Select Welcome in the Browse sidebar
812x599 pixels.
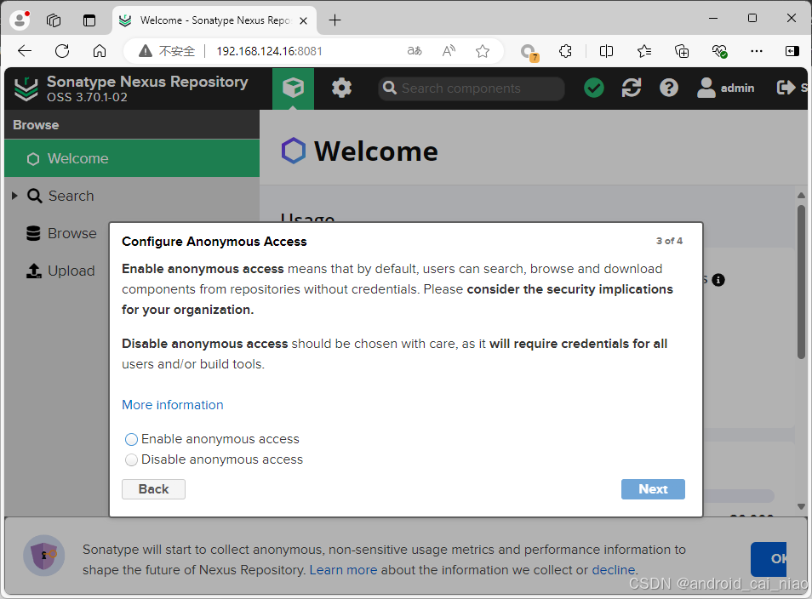pos(132,158)
